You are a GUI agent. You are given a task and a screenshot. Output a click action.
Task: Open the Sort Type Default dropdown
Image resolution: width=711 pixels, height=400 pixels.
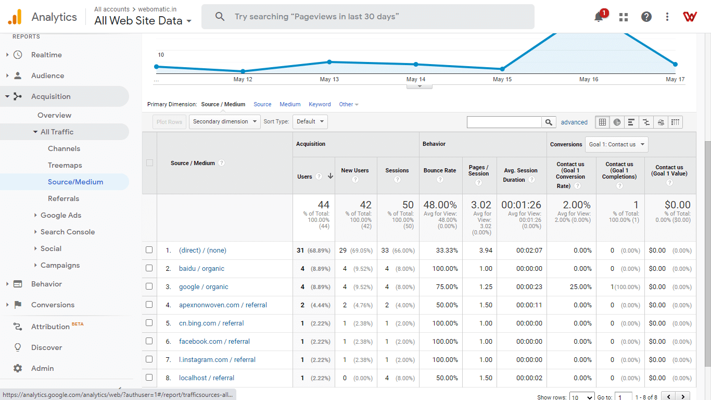pos(310,122)
